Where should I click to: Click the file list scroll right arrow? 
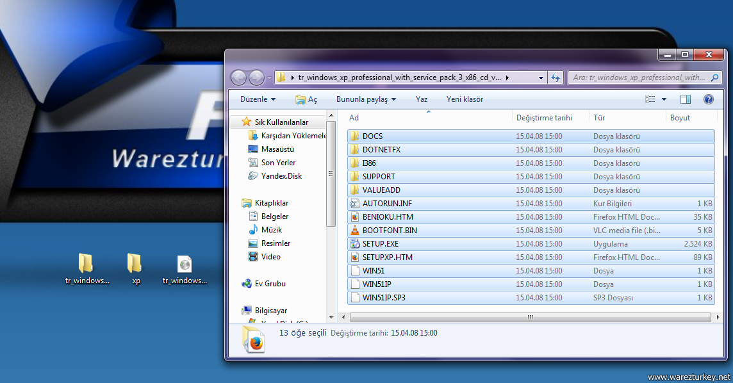tap(718, 317)
